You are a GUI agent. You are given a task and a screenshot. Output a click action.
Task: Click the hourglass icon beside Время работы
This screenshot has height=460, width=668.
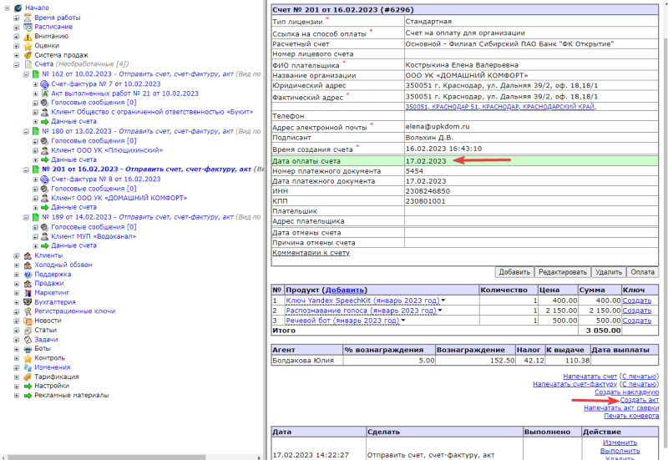28,18
